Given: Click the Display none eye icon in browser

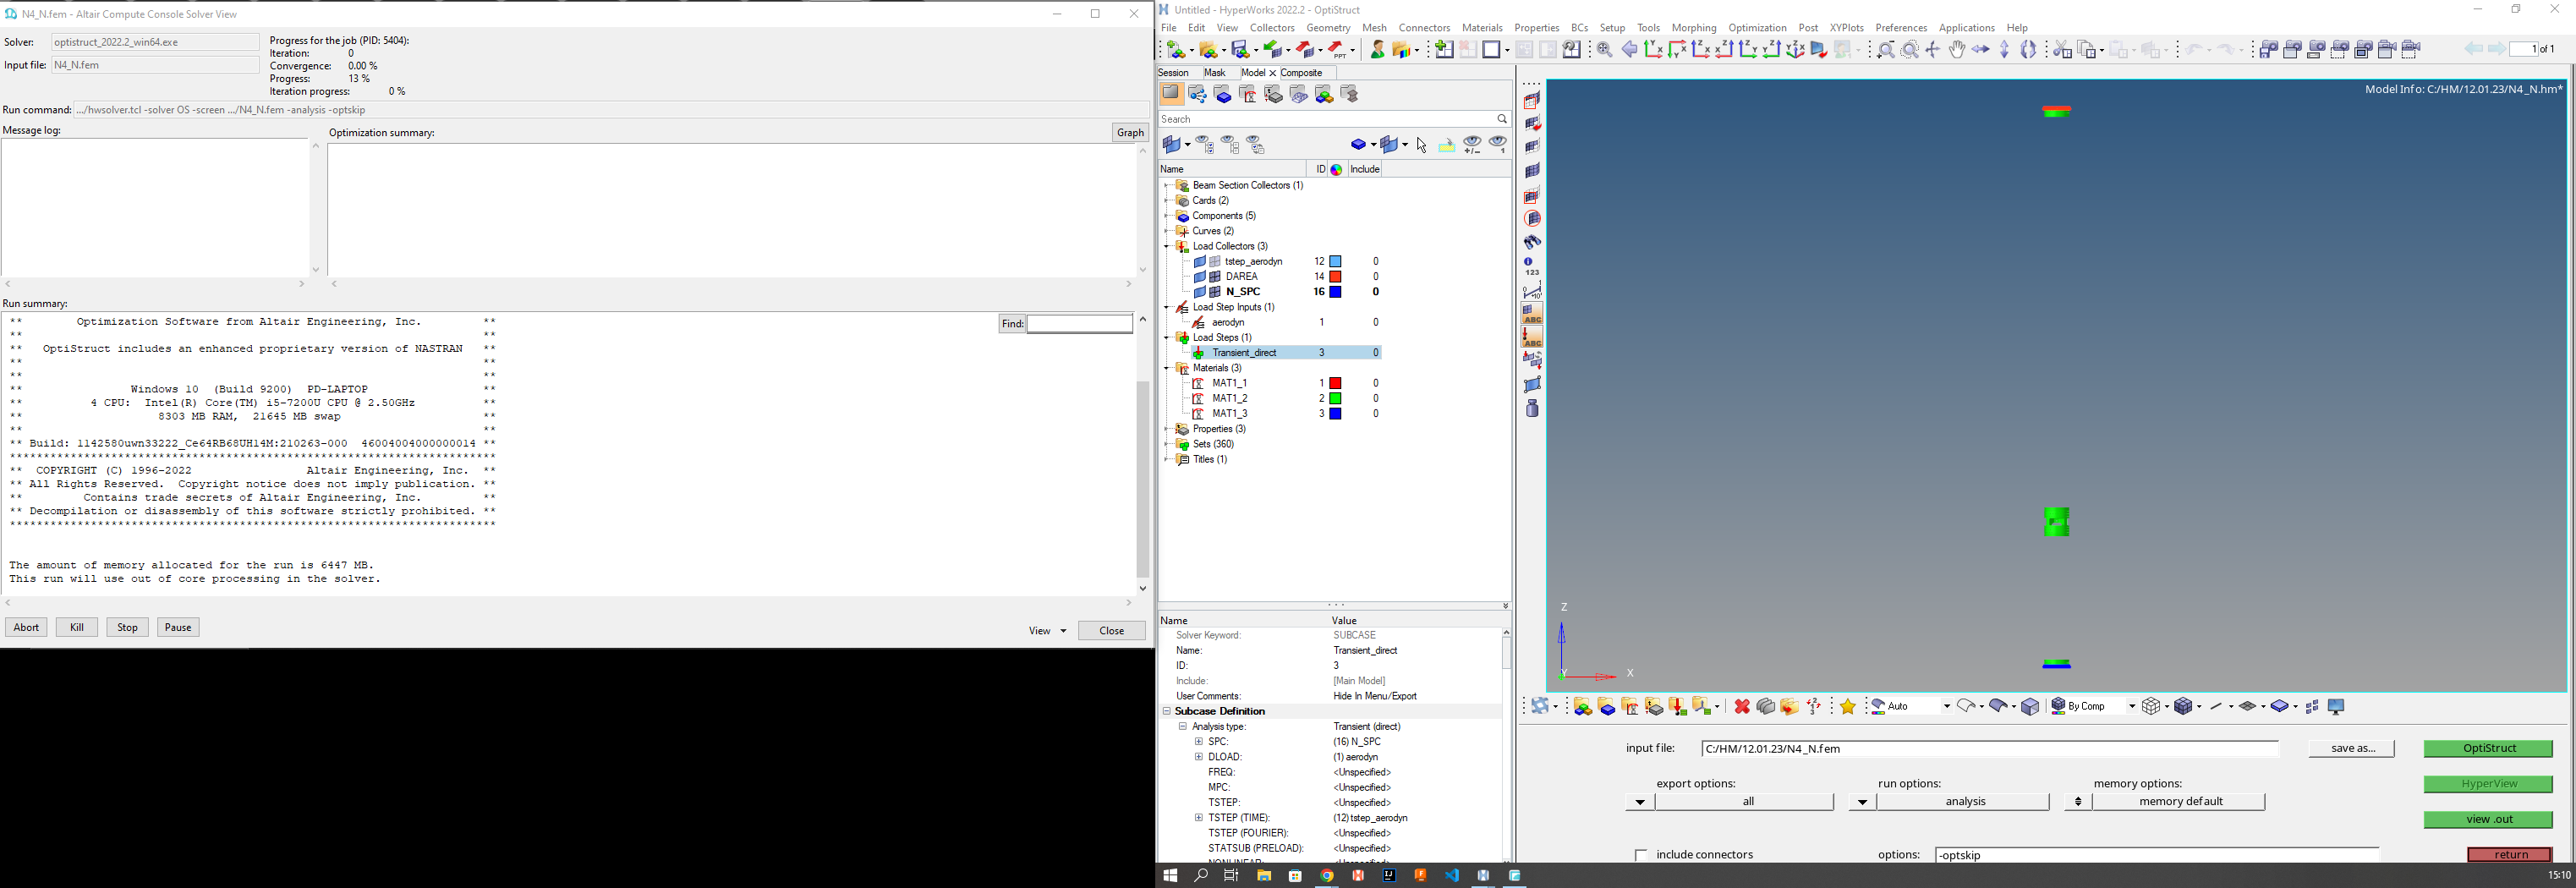Looking at the screenshot, I should point(1230,145).
